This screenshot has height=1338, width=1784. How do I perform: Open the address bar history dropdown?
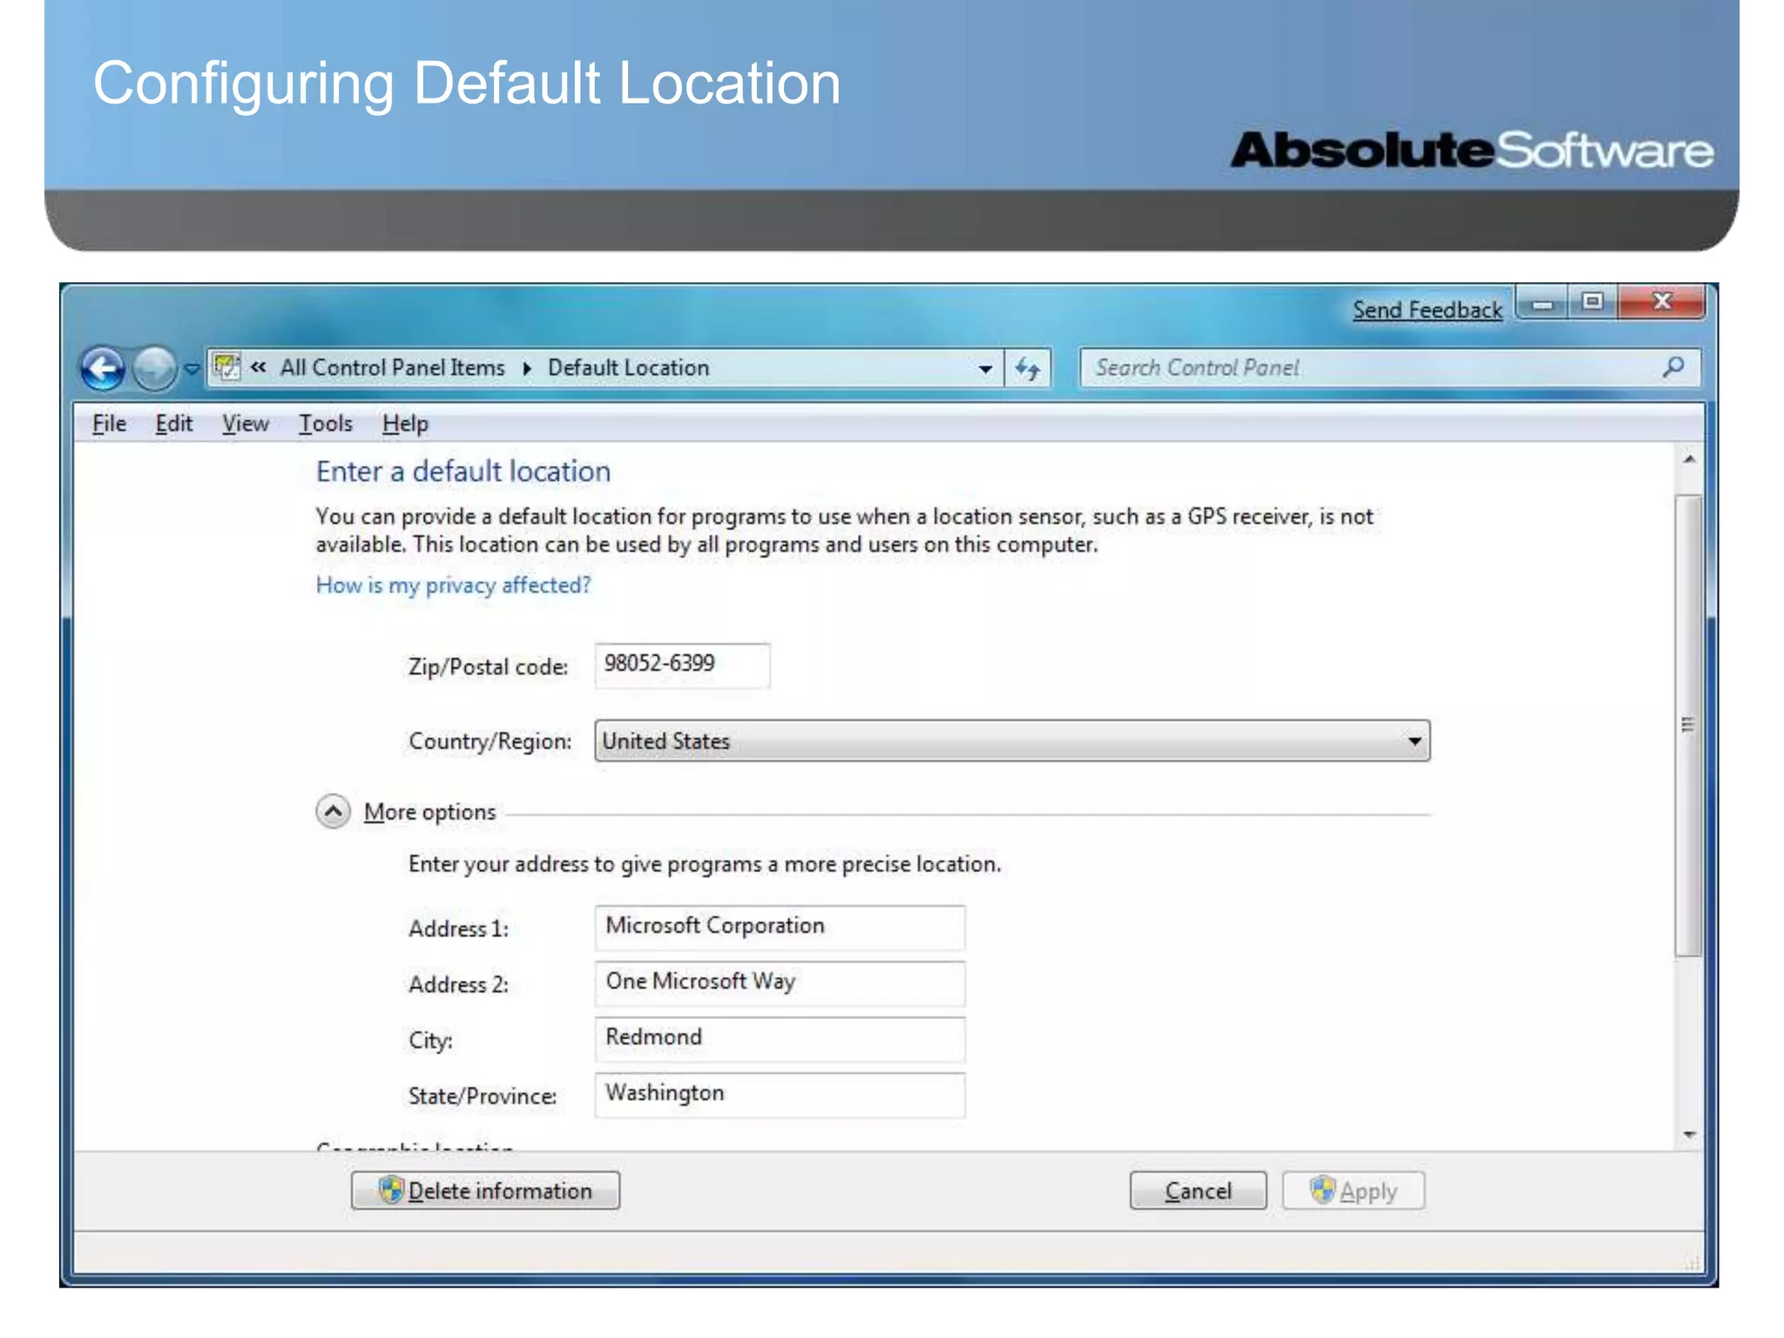click(985, 368)
